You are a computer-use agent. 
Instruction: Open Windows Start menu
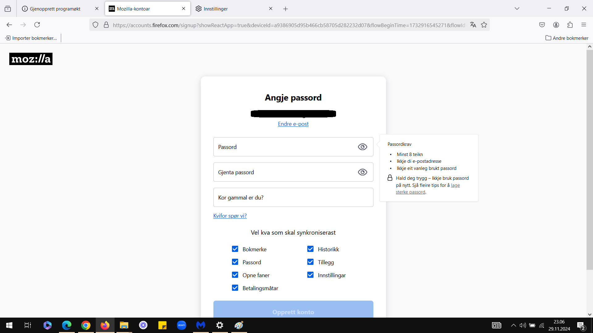pyautogui.click(x=9, y=325)
